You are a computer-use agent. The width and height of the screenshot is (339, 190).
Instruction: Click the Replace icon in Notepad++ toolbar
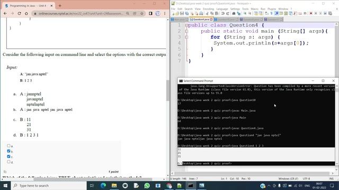click(238, 13)
